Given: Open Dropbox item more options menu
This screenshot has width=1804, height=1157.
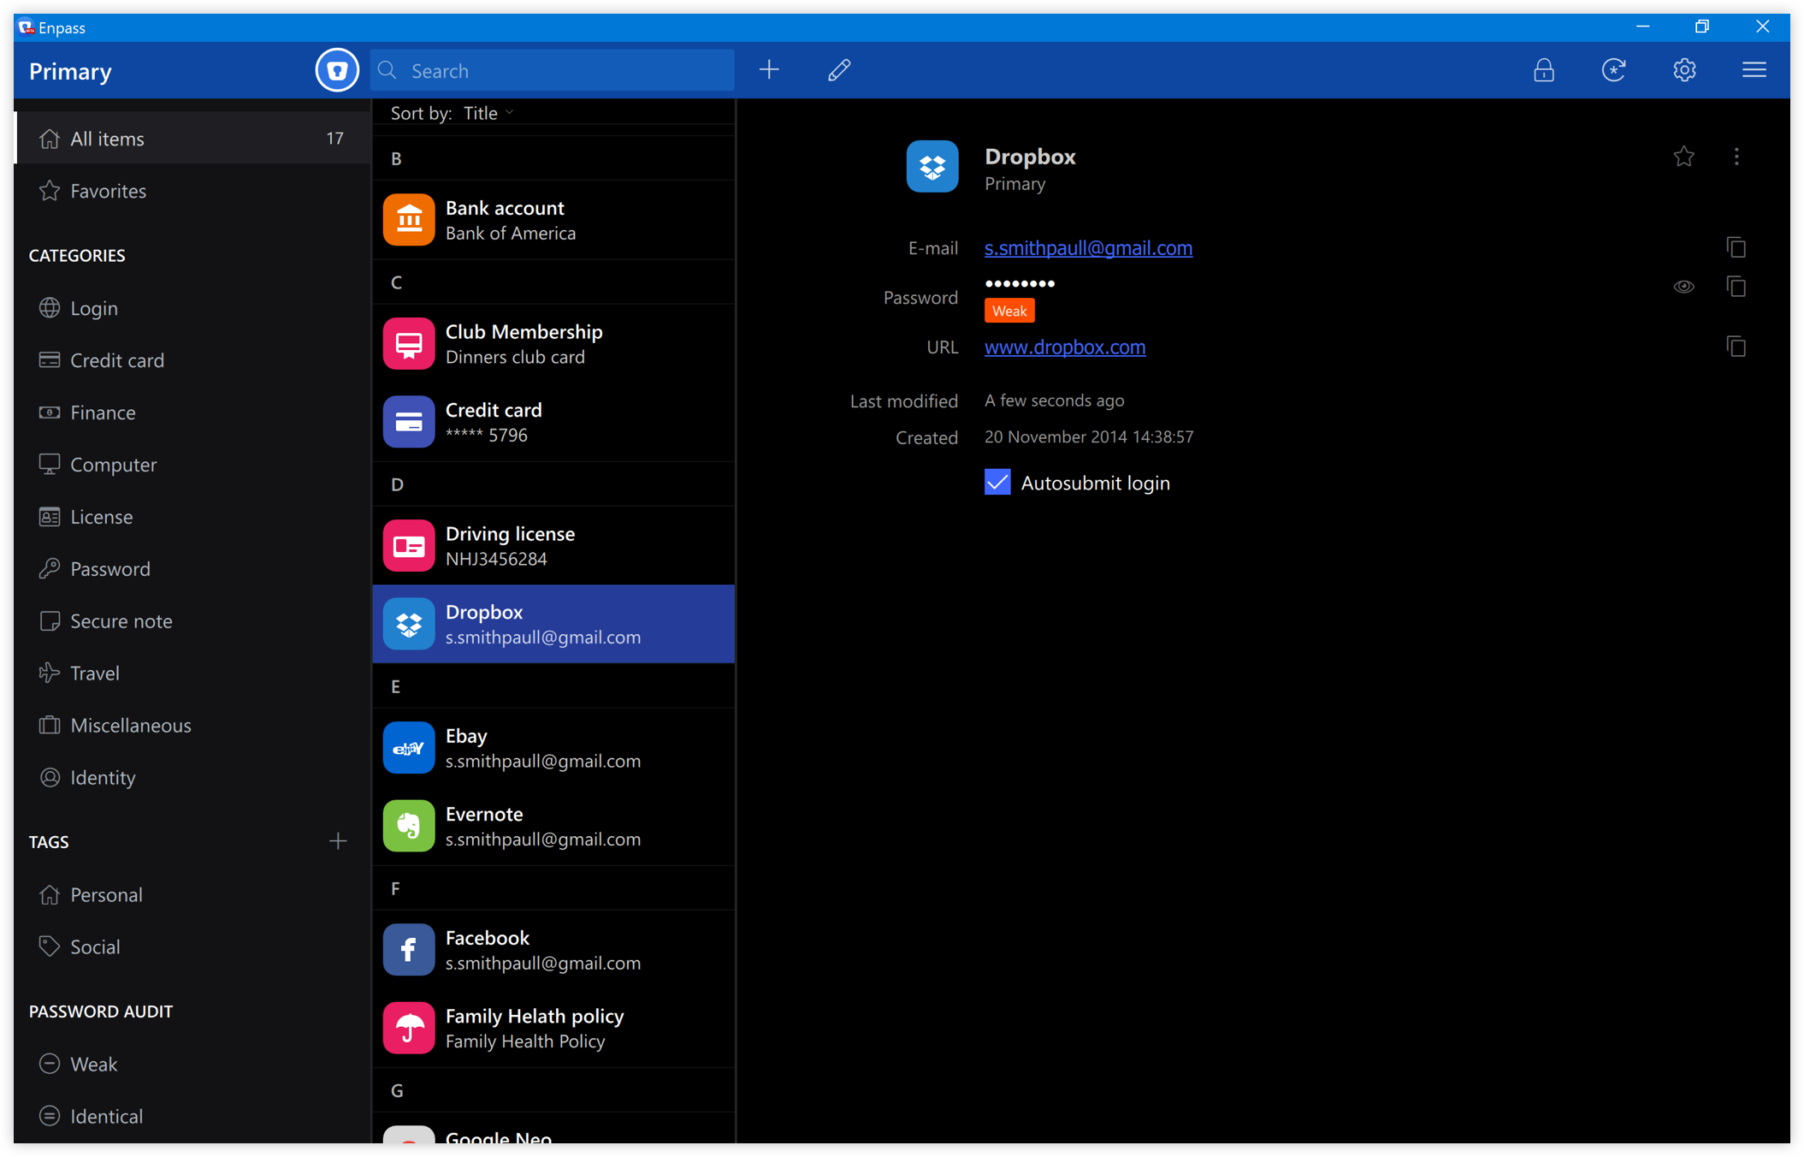Looking at the screenshot, I should pos(1736,157).
